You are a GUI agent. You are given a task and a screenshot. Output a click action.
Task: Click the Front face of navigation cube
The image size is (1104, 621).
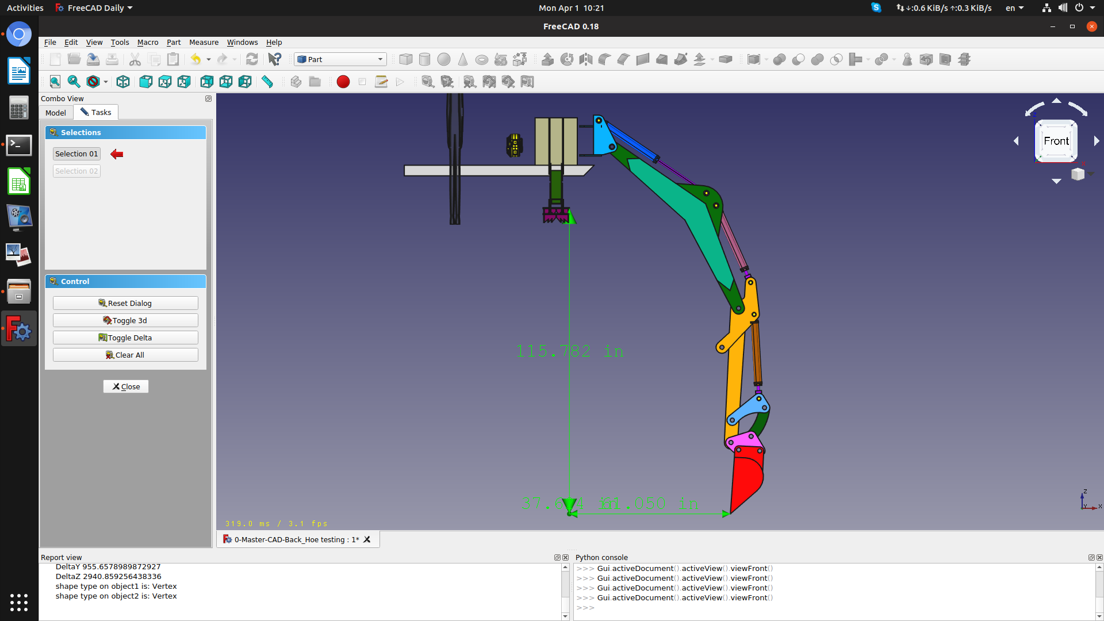[x=1056, y=141]
